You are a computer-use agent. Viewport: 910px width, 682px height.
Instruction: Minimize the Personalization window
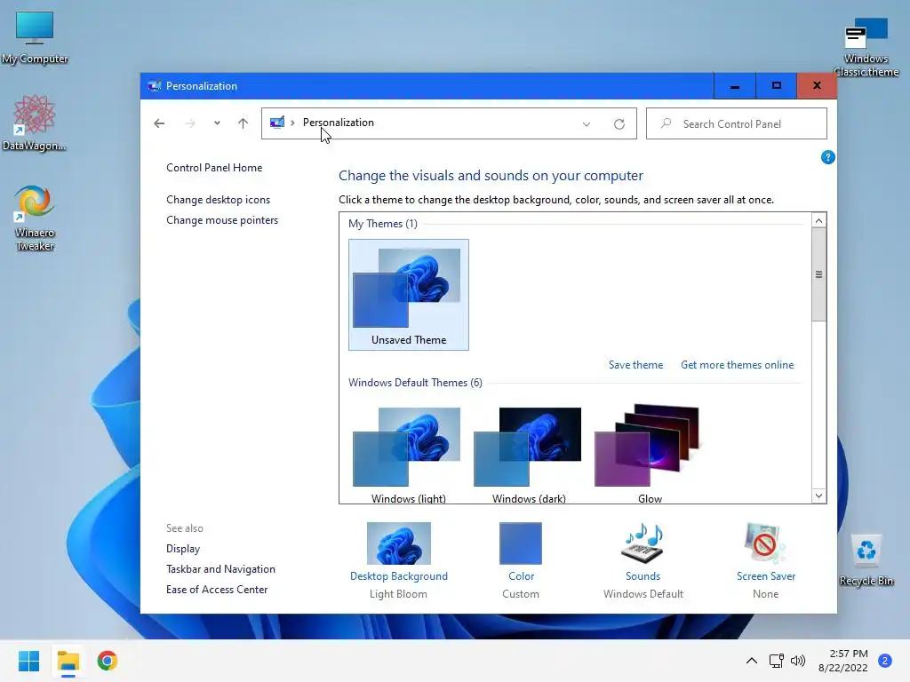734,86
